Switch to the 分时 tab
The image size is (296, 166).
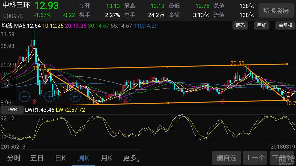[x=14, y=158]
